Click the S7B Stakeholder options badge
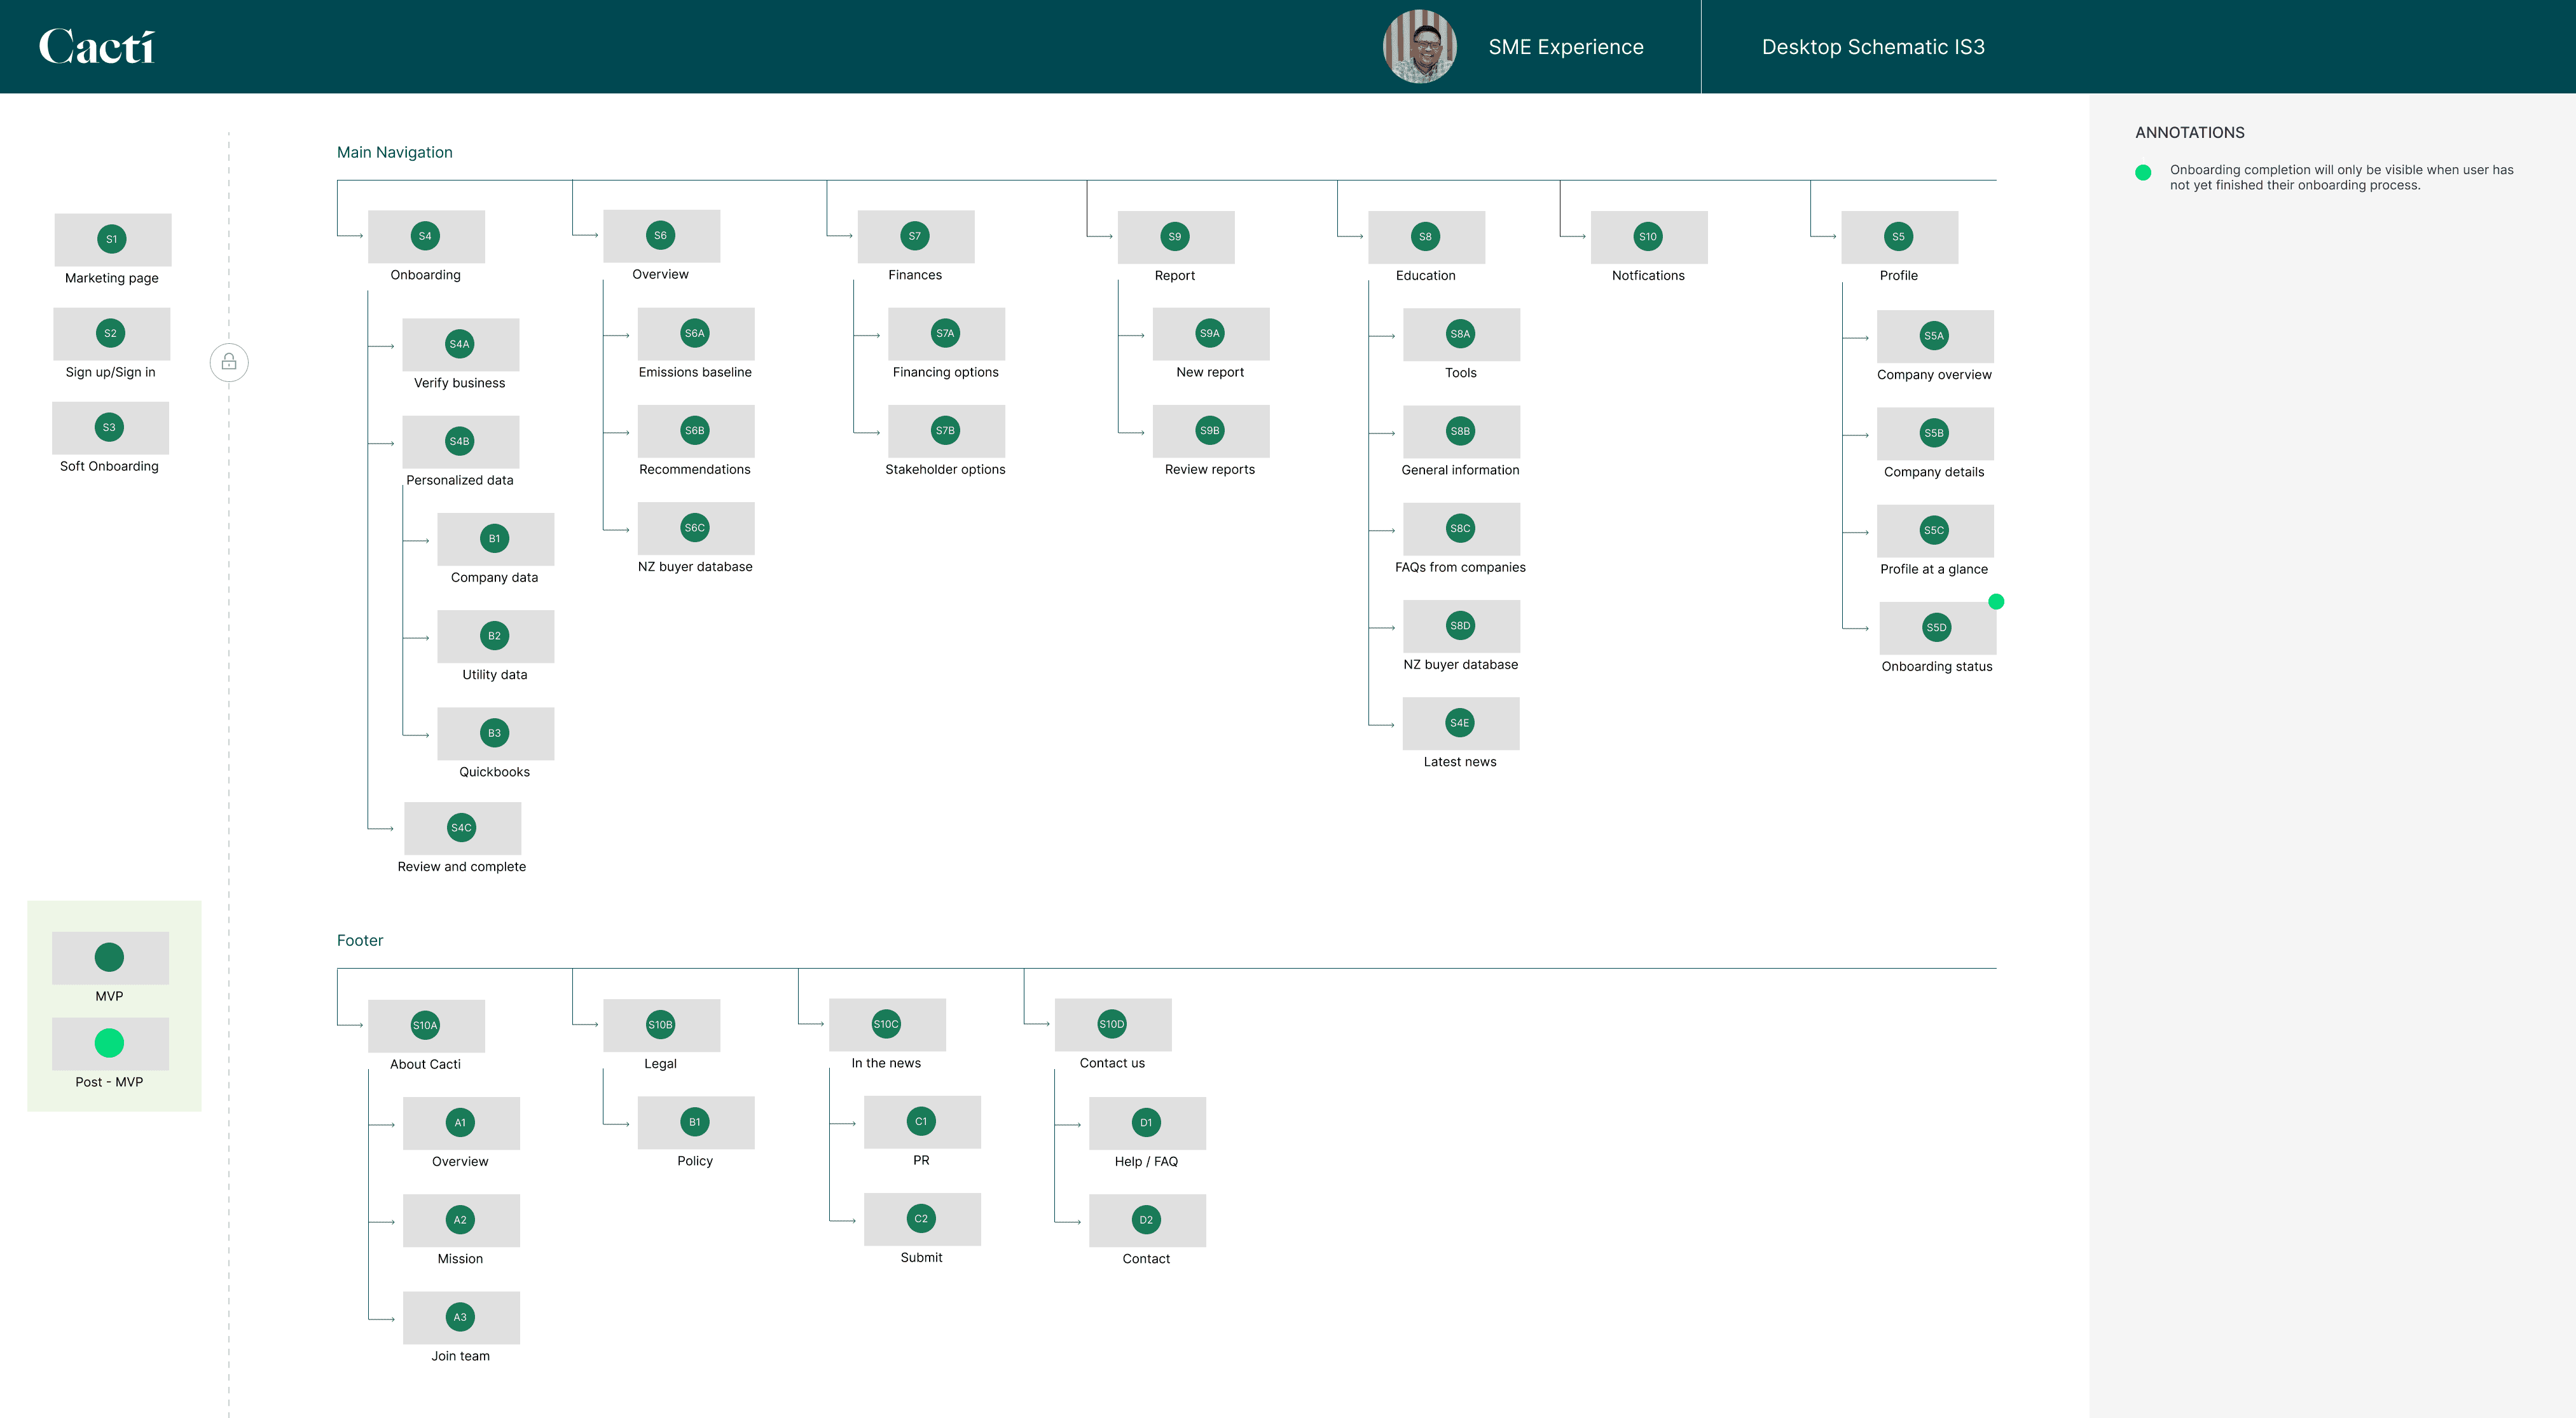 click(x=946, y=431)
